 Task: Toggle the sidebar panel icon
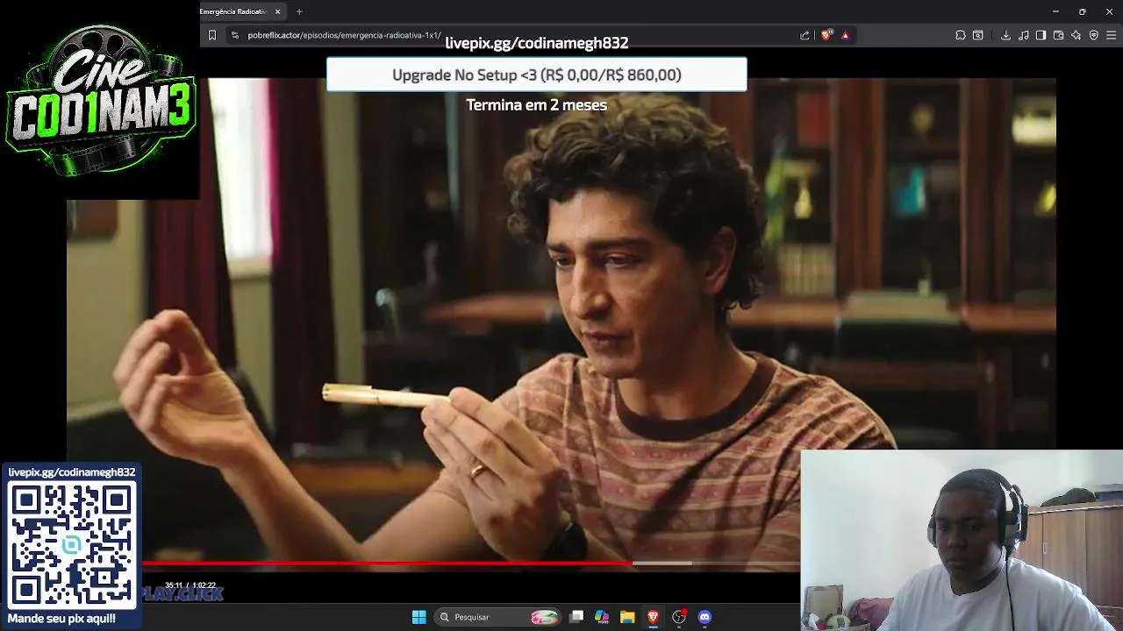click(1041, 35)
